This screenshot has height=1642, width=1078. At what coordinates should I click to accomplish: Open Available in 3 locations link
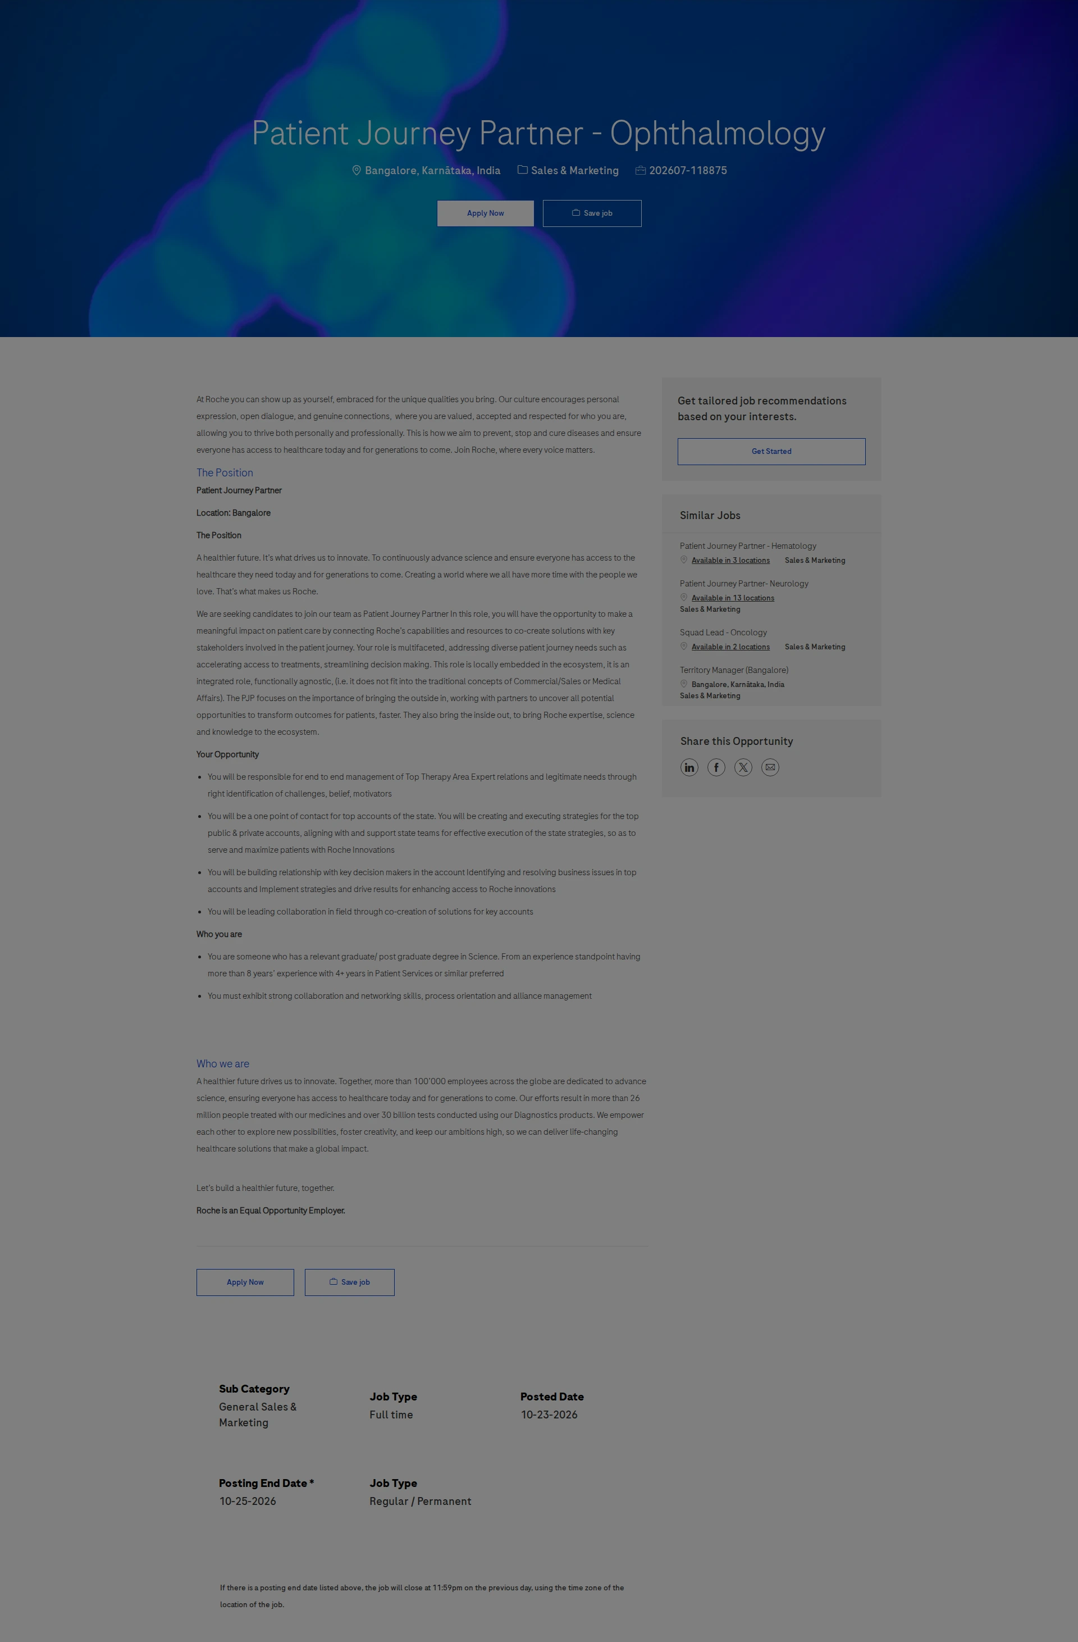pyautogui.click(x=730, y=560)
